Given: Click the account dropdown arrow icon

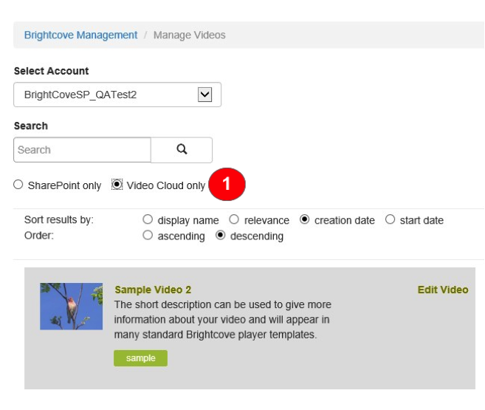Looking at the screenshot, I should click(205, 95).
